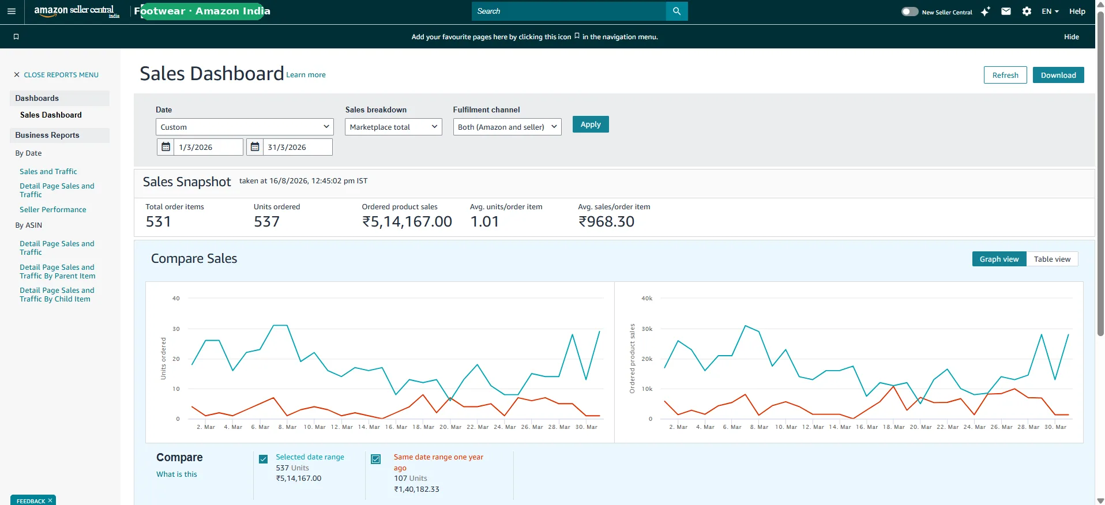Open the Help menu

pos(1077,11)
